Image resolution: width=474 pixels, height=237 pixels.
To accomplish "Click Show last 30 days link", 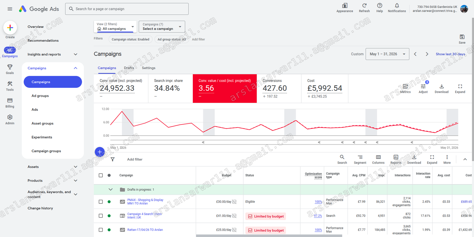I will 450,54.
